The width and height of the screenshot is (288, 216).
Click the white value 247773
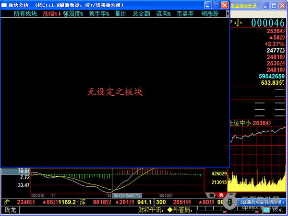pyautogui.click(x=276, y=50)
